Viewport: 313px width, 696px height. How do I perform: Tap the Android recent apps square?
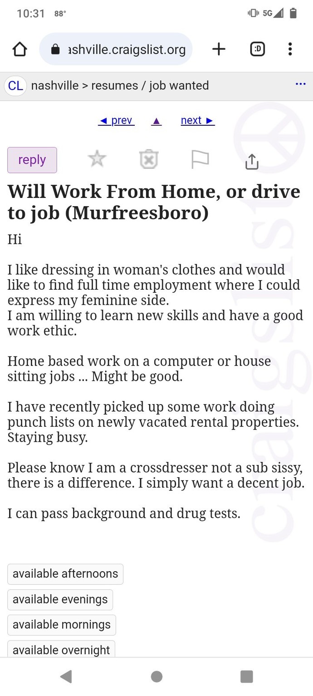[x=246, y=676]
